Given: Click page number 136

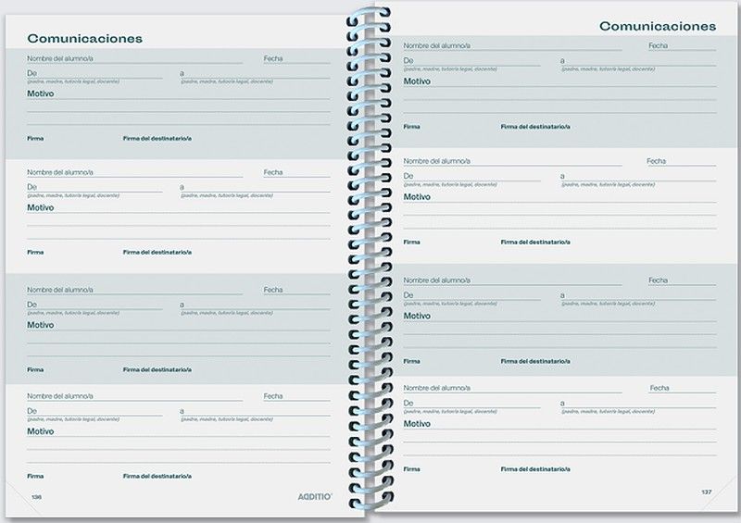Looking at the screenshot, I should 36,497.
